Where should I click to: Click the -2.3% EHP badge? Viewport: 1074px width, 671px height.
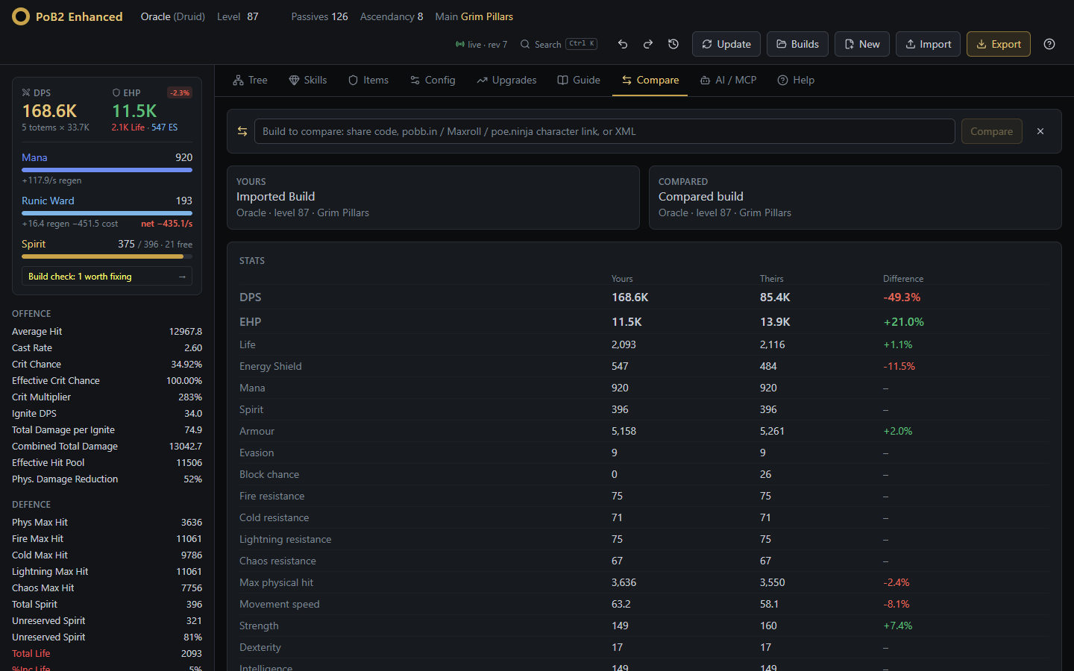(179, 92)
